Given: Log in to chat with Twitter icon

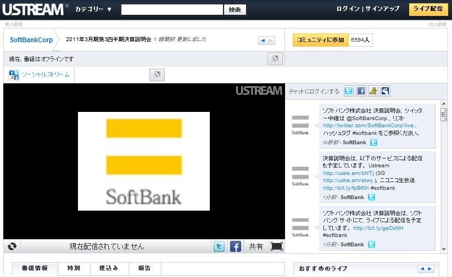Looking at the screenshot, I should [349, 91].
